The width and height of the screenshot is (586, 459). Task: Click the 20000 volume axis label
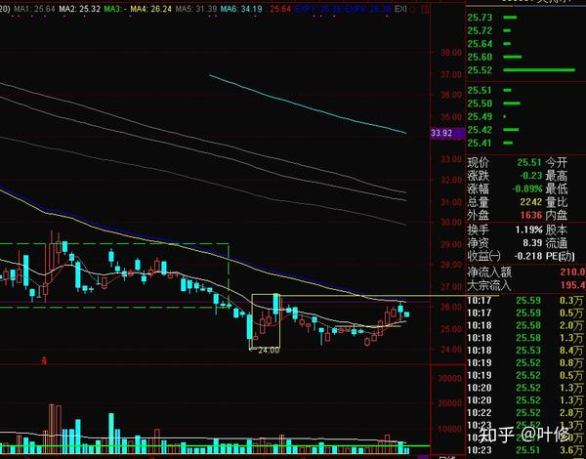coord(449,403)
